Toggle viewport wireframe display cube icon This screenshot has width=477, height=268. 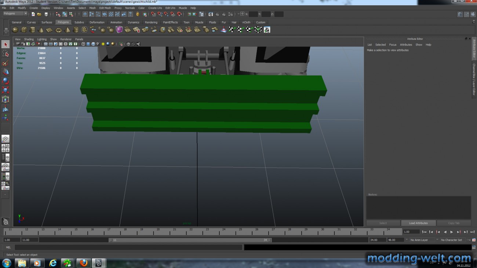coord(83,44)
